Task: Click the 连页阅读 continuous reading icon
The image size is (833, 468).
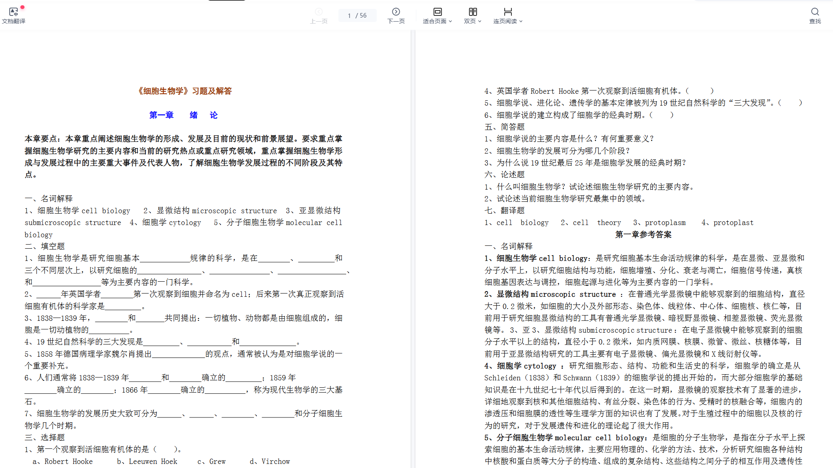Action: (508, 12)
